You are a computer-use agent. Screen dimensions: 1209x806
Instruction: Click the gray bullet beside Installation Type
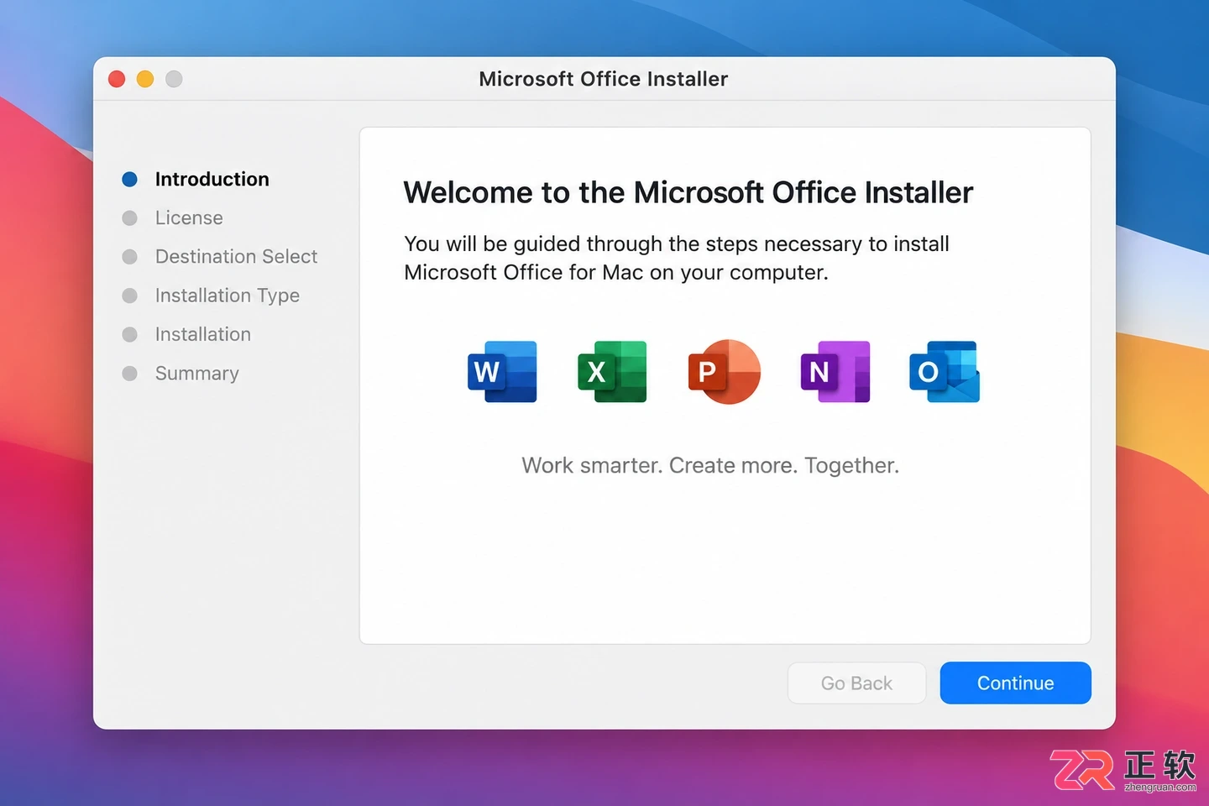129,296
